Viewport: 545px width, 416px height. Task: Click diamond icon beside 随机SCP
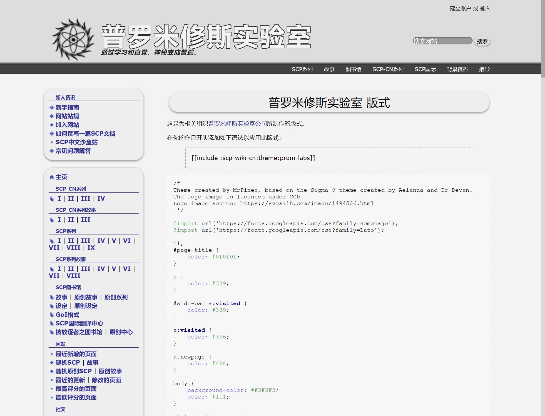click(51, 363)
